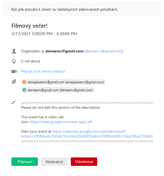Choose tentative Nezávazný button
Image resolution: width=164 pixels, height=176 pixels.
(x=54, y=162)
